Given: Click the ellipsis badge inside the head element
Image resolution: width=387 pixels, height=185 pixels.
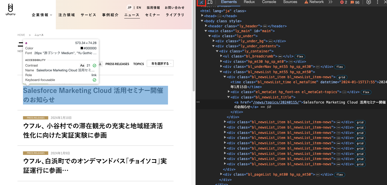Looking at the screenshot, I should click(x=219, y=16).
